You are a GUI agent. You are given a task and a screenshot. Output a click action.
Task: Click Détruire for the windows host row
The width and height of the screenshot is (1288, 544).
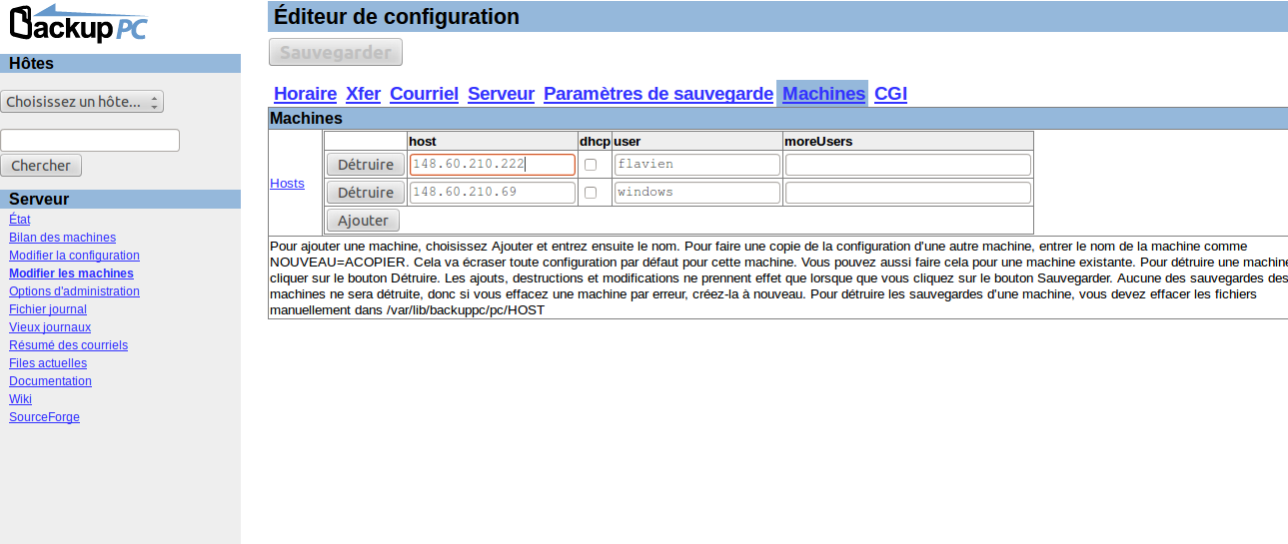(365, 193)
